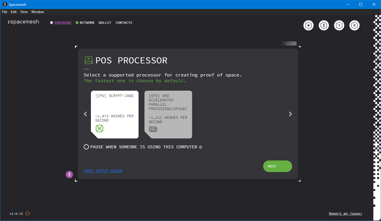The width and height of the screenshot is (381, 221).
Task: Click the green Network status dot
Action: pos(77,23)
